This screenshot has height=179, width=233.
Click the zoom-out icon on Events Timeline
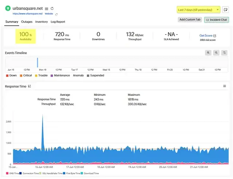coord(216,53)
